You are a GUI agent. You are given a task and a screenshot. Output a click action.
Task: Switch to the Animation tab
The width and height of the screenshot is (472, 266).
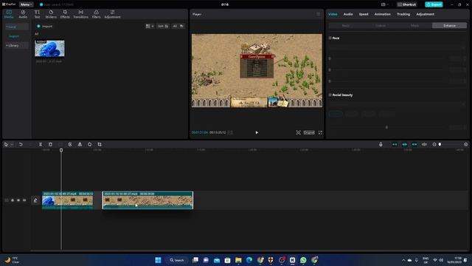click(x=382, y=14)
